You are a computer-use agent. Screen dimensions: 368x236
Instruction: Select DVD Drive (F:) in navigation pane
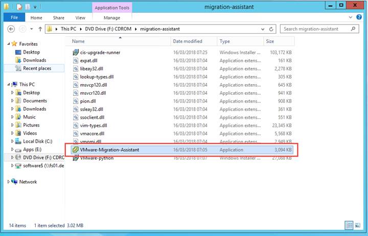point(43,158)
